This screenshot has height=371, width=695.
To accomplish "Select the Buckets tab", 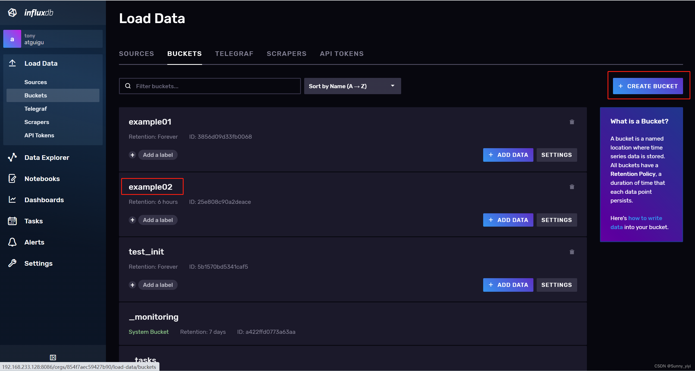I will coord(184,54).
